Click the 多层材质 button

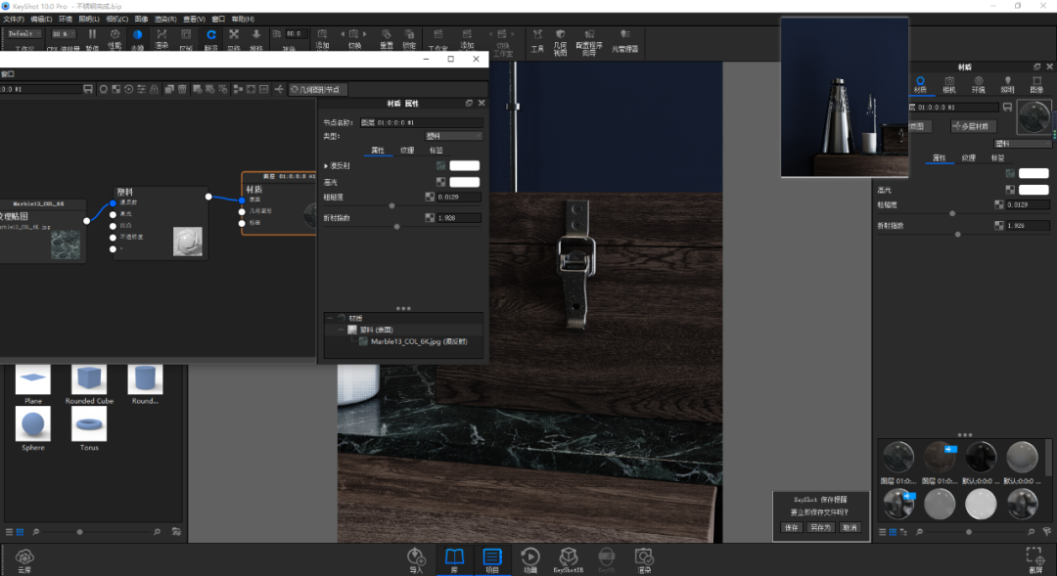(x=974, y=126)
